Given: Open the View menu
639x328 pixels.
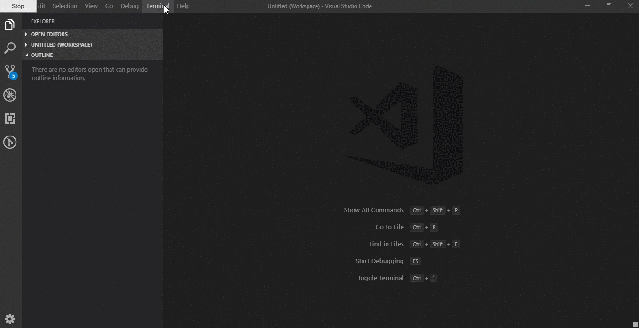Looking at the screenshot, I should (91, 6).
